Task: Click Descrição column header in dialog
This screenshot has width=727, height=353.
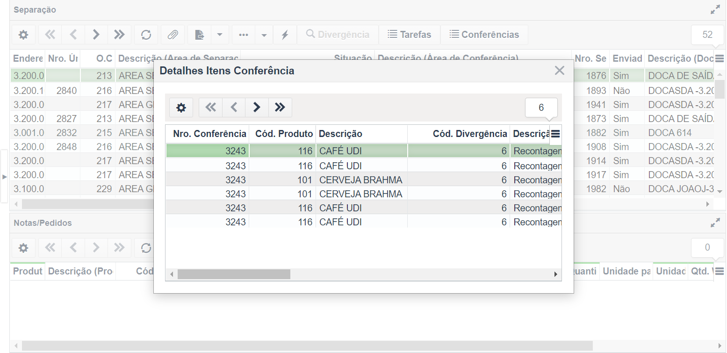Action: (361, 134)
